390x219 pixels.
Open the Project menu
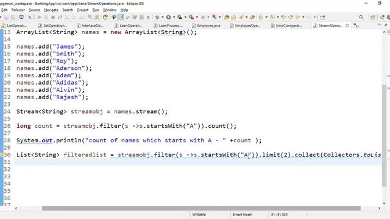pos(83,10)
